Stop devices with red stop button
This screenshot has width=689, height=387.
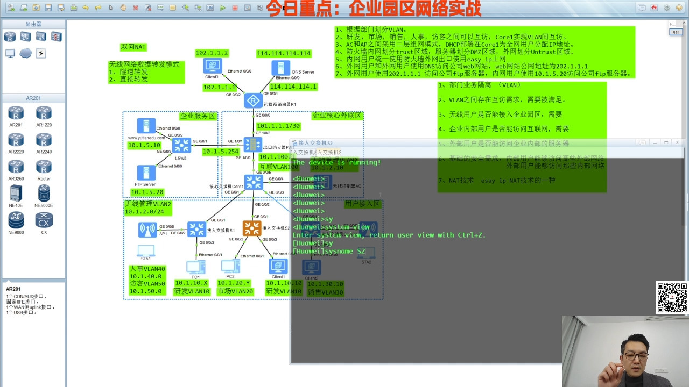click(235, 8)
